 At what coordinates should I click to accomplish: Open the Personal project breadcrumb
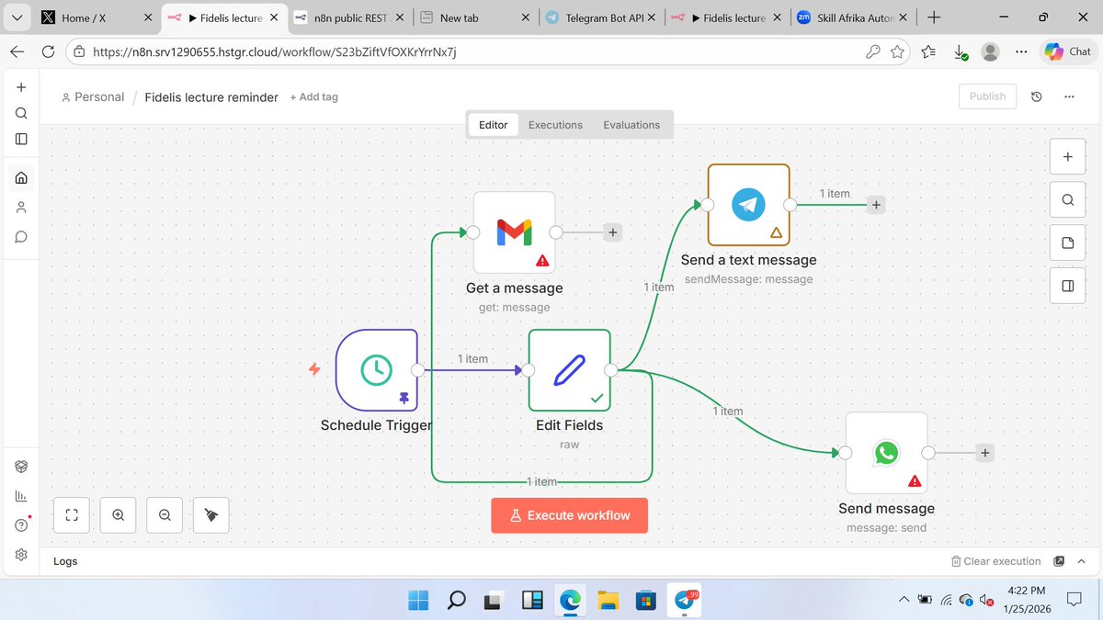tap(93, 96)
